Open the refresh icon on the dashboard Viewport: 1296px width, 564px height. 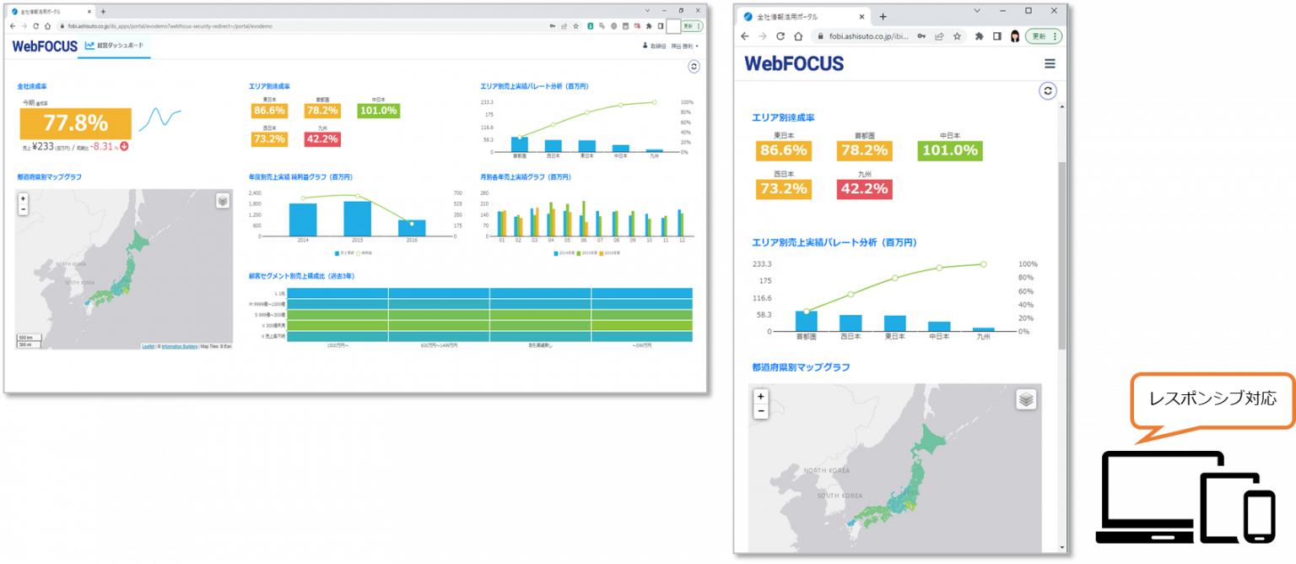tap(694, 66)
